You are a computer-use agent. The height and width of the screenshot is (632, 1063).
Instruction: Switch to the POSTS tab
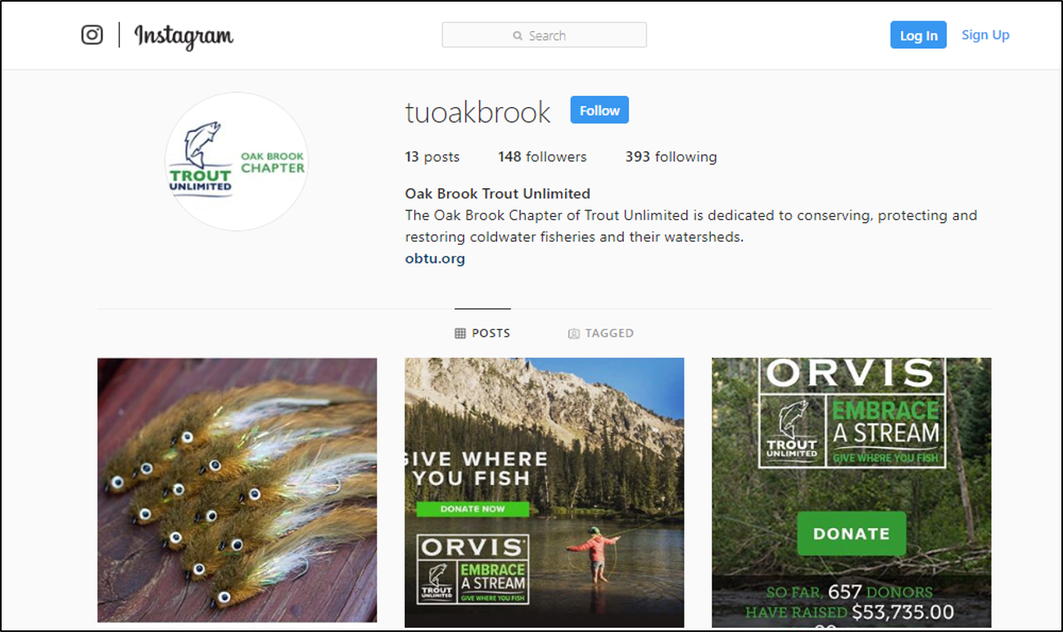pyautogui.click(x=482, y=333)
